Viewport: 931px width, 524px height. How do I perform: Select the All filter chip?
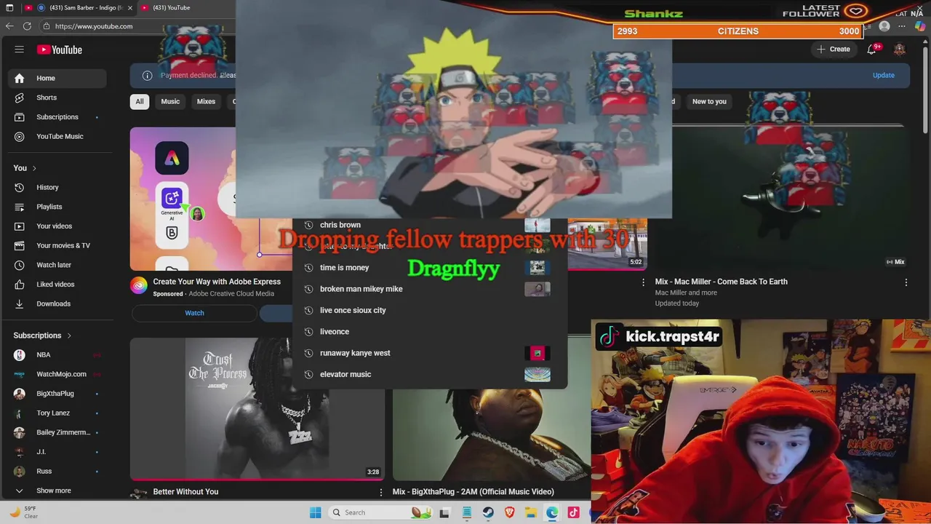pyautogui.click(x=140, y=102)
